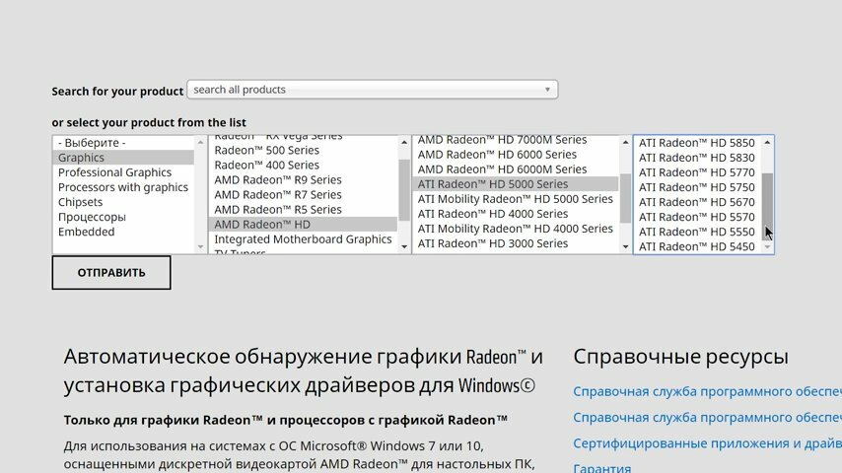Pick 'ATI Radeon™ HD 5850' model
842x473 pixels.
click(697, 143)
